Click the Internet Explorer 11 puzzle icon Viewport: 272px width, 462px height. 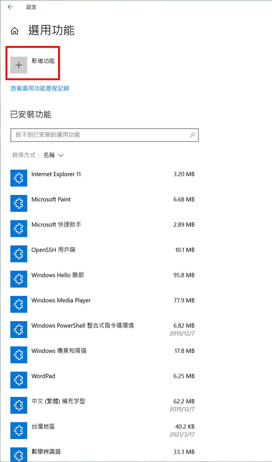[x=18, y=178]
